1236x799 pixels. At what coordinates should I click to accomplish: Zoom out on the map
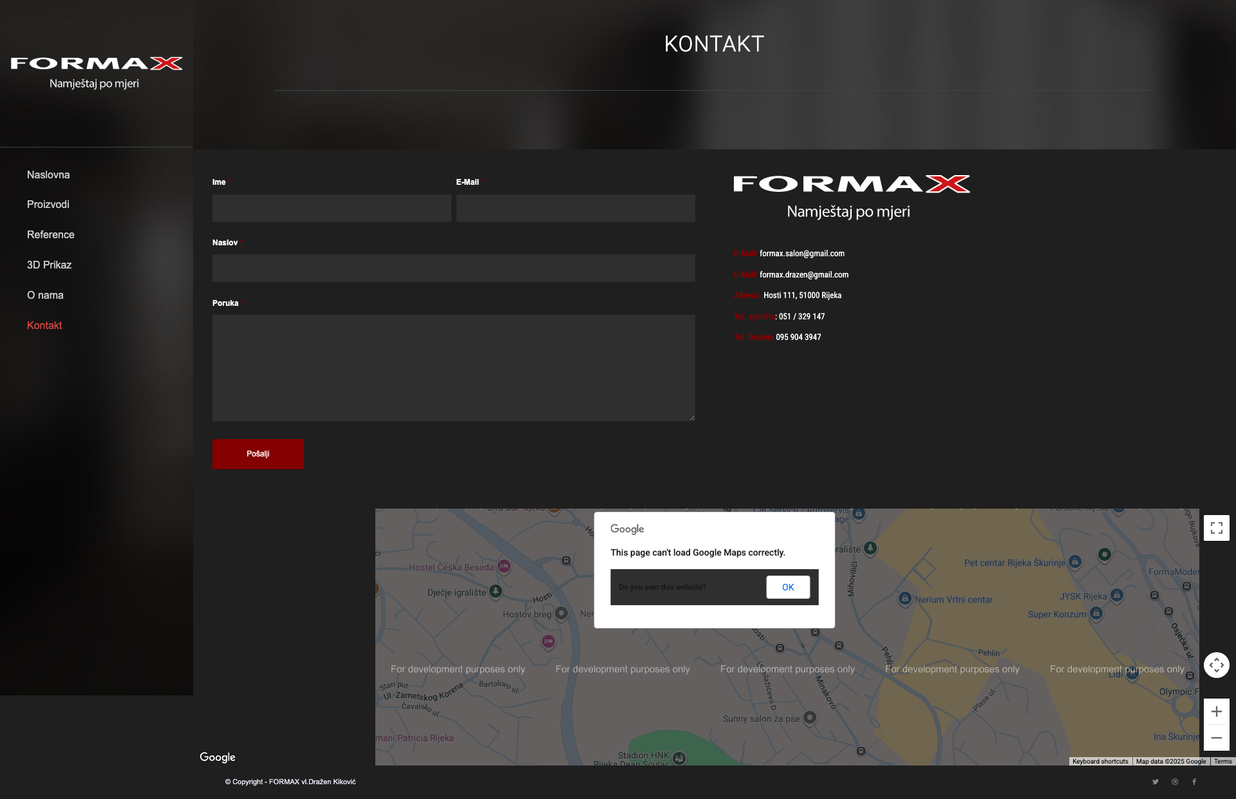tap(1216, 738)
